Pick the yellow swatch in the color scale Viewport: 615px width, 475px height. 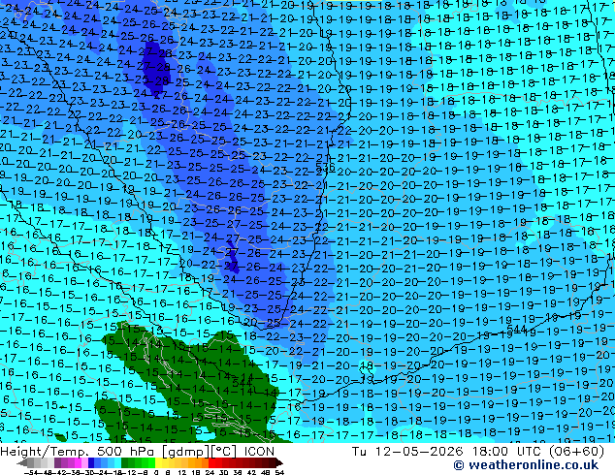click(158, 462)
